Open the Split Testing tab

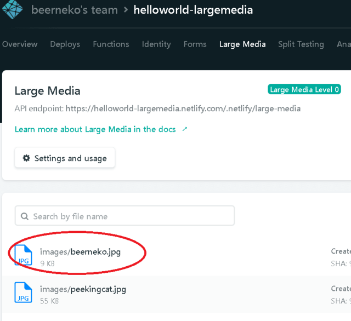[301, 44]
